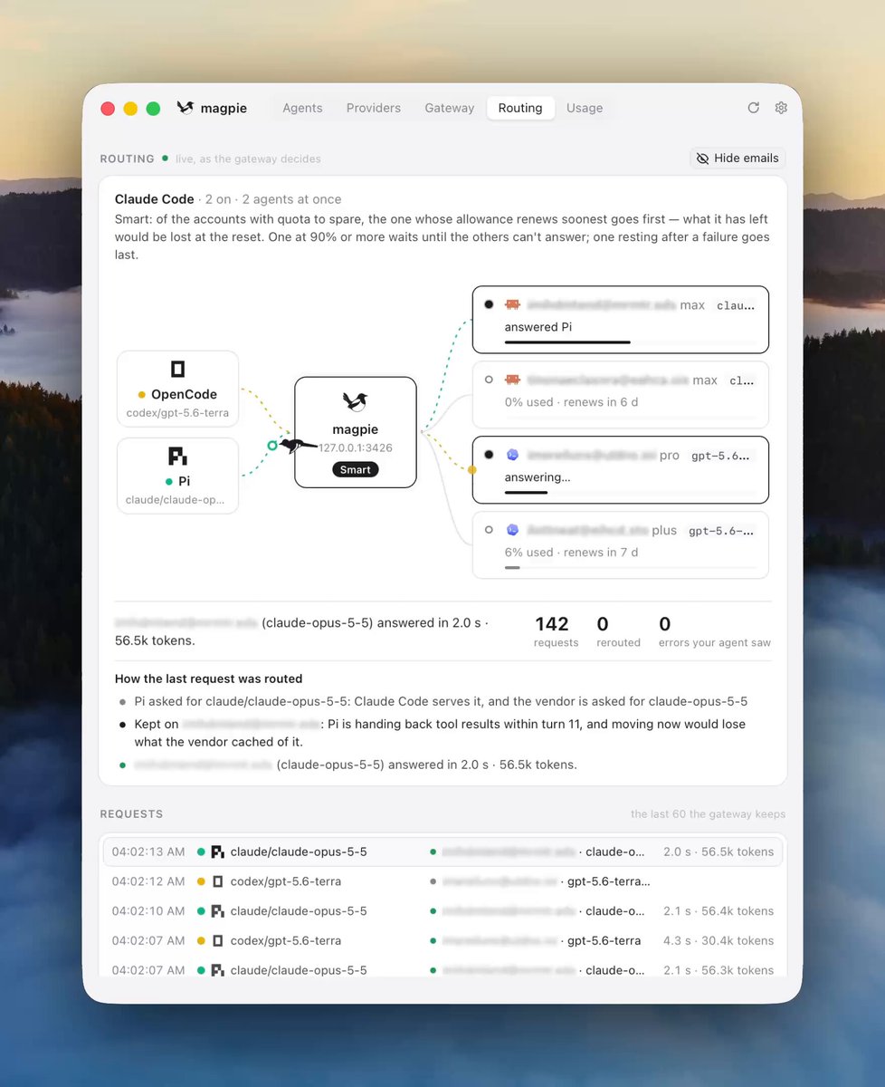Click 'How the last request was routed'

pyautogui.click(x=209, y=678)
